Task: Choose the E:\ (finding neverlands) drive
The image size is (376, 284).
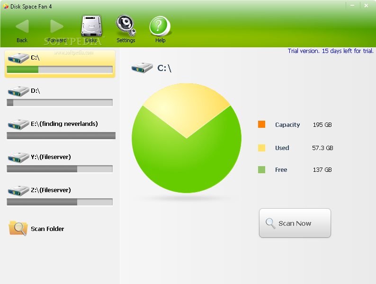Action: coord(60,129)
